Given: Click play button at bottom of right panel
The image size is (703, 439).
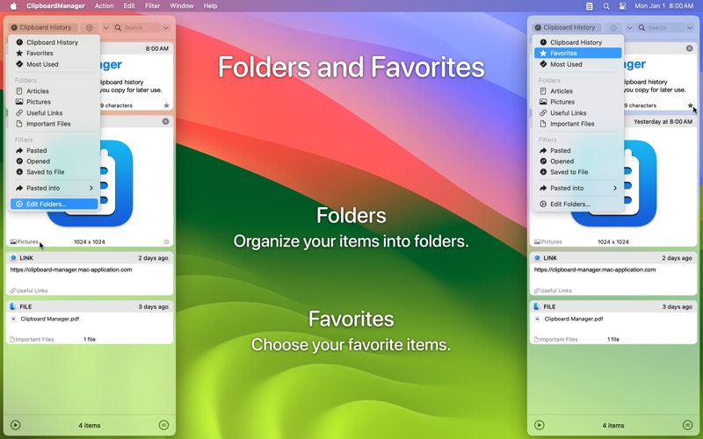Looking at the screenshot, I should pyautogui.click(x=540, y=425).
